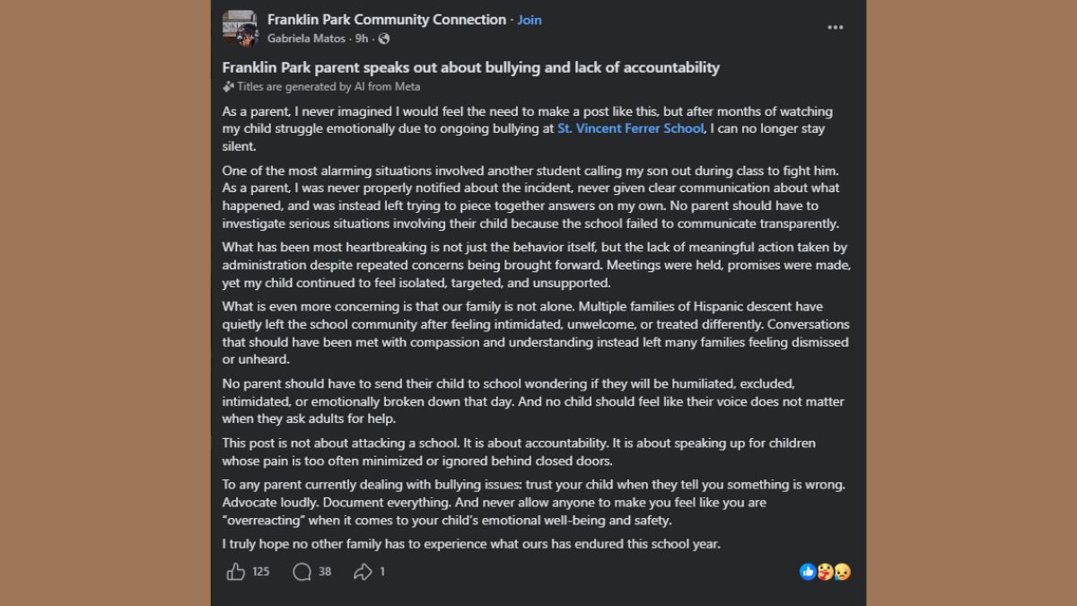The image size is (1077, 606).
Task: Click the Care hugging-heart reaction emoji
Action: (825, 572)
